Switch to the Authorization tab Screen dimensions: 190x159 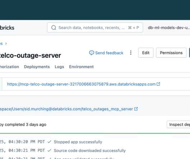[x=9, y=67]
